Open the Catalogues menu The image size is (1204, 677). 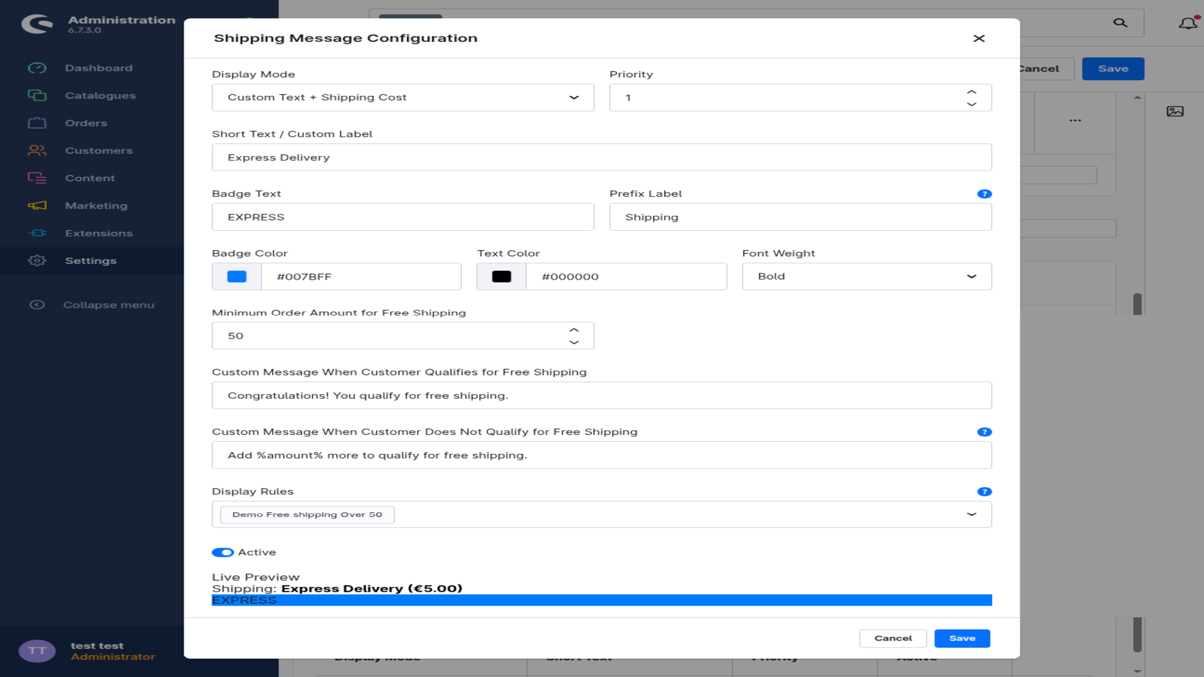click(100, 95)
